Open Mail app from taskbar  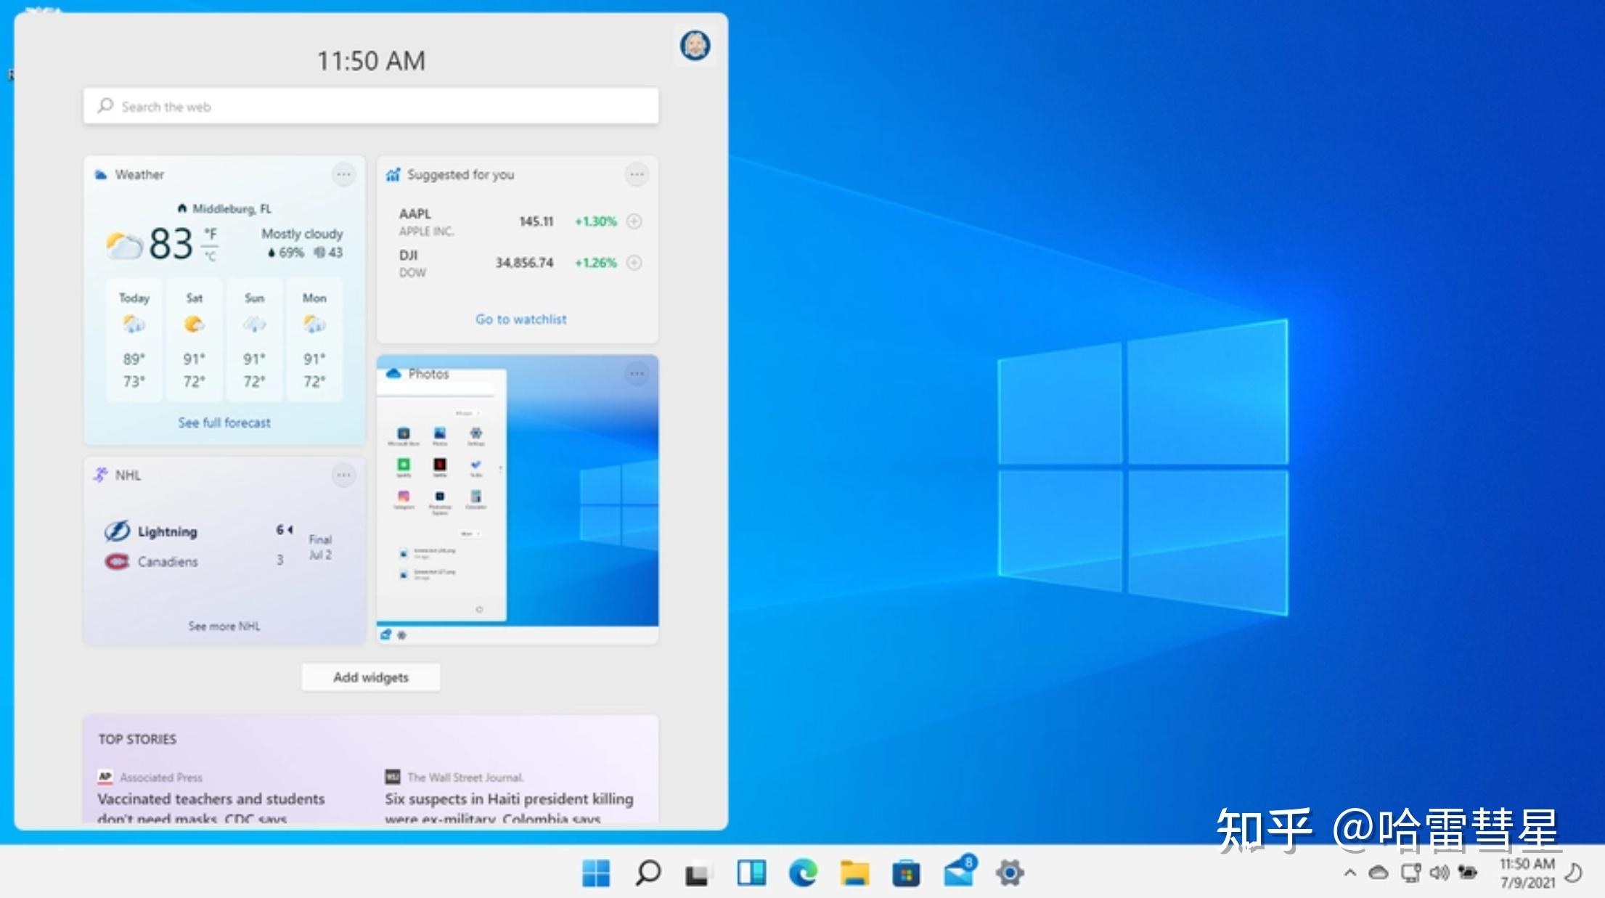tap(960, 871)
